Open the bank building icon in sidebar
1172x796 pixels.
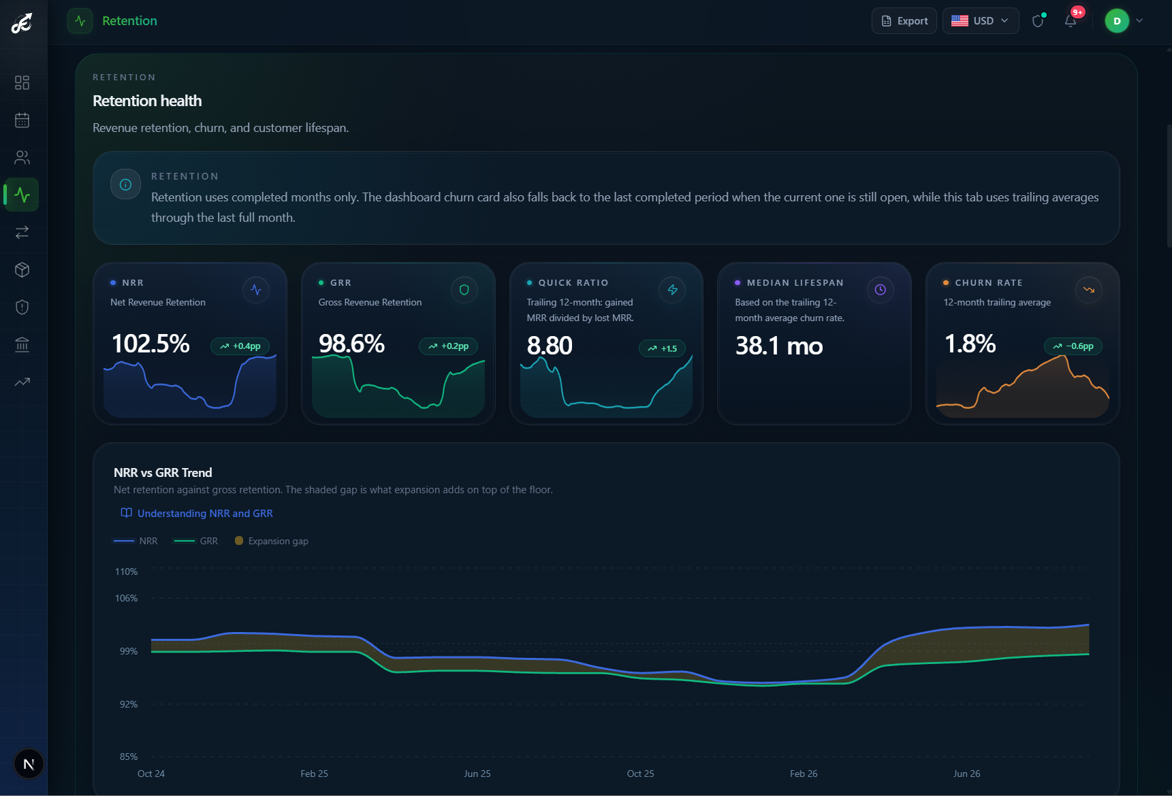[x=22, y=345]
